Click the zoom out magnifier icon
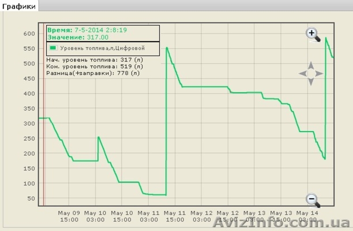353x231 pixels. click(x=312, y=199)
